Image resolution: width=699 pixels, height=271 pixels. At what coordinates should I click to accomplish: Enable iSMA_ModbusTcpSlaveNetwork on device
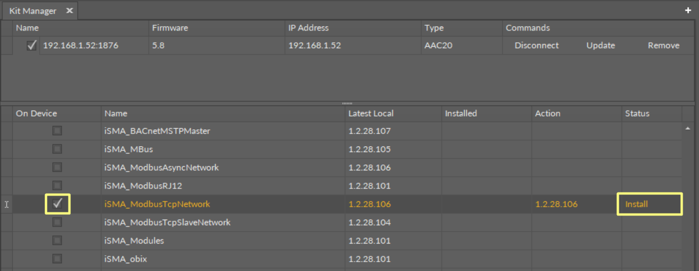pos(57,222)
